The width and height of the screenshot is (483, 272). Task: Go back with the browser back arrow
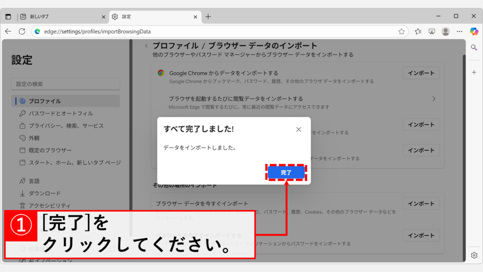pos(8,32)
